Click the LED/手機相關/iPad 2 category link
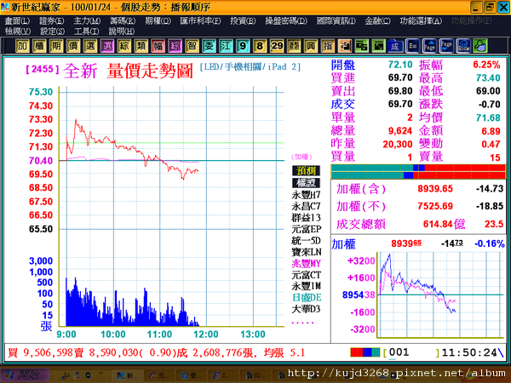511x383 pixels. pos(250,66)
